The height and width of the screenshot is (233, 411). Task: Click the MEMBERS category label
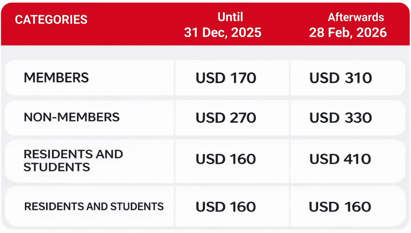click(x=56, y=78)
